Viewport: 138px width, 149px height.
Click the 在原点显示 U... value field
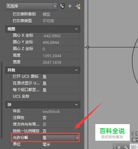click(61, 83)
